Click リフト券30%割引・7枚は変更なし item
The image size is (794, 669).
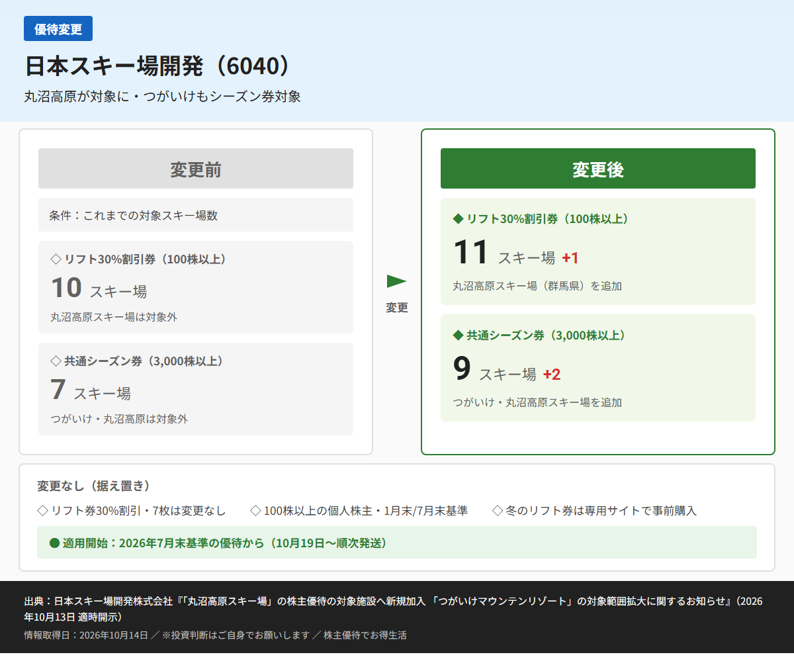point(132,511)
